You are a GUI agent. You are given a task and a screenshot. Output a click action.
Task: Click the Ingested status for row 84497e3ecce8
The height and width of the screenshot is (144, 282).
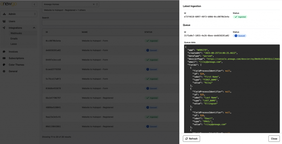pos(152,60)
